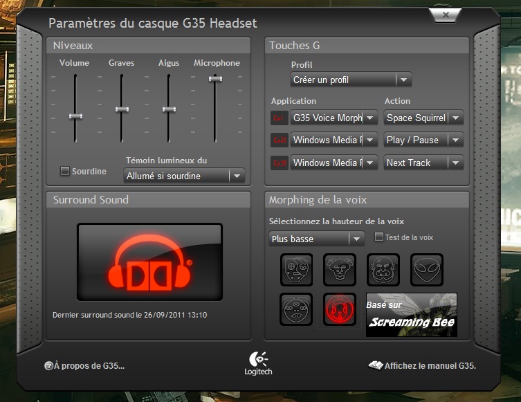This screenshot has width=521, height=402.
Task: Select the goat-horned beast voice morph icon
Action: (339, 270)
